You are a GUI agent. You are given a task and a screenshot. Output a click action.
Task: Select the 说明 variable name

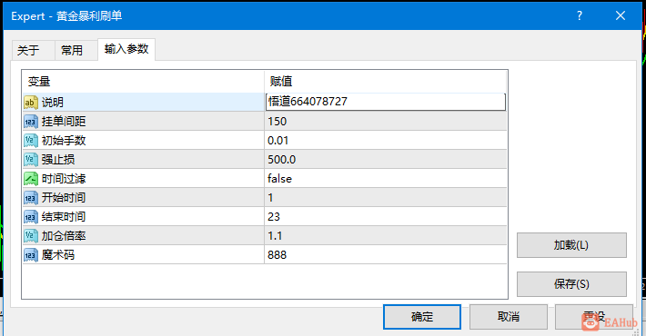[x=53, y=103]
